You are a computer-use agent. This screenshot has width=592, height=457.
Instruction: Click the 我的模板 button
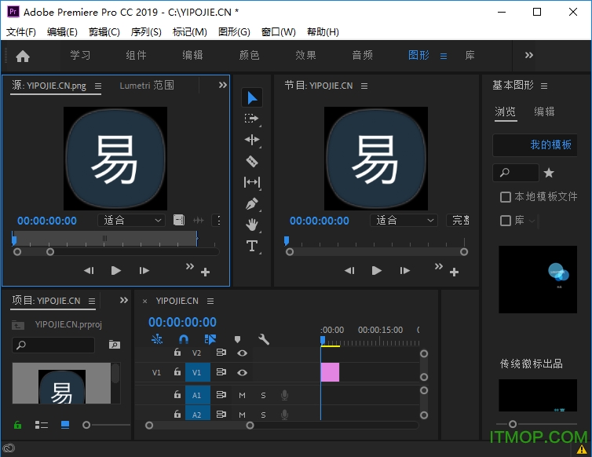point(535,144)
